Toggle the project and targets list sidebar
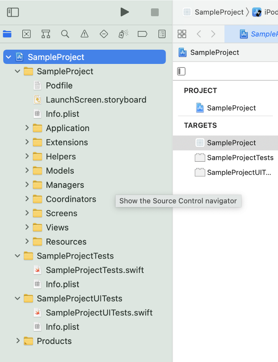The height and width of the screenshot is (362, 278). point(181,72)
